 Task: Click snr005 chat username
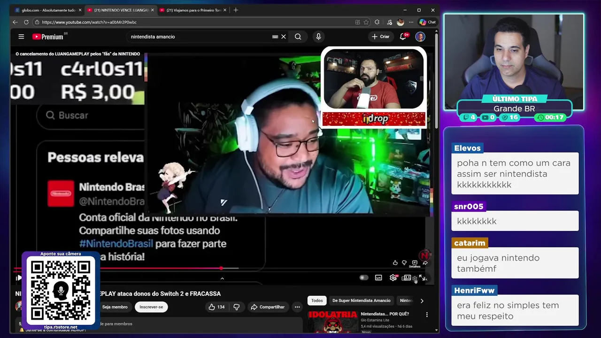[x=469, y=207]
